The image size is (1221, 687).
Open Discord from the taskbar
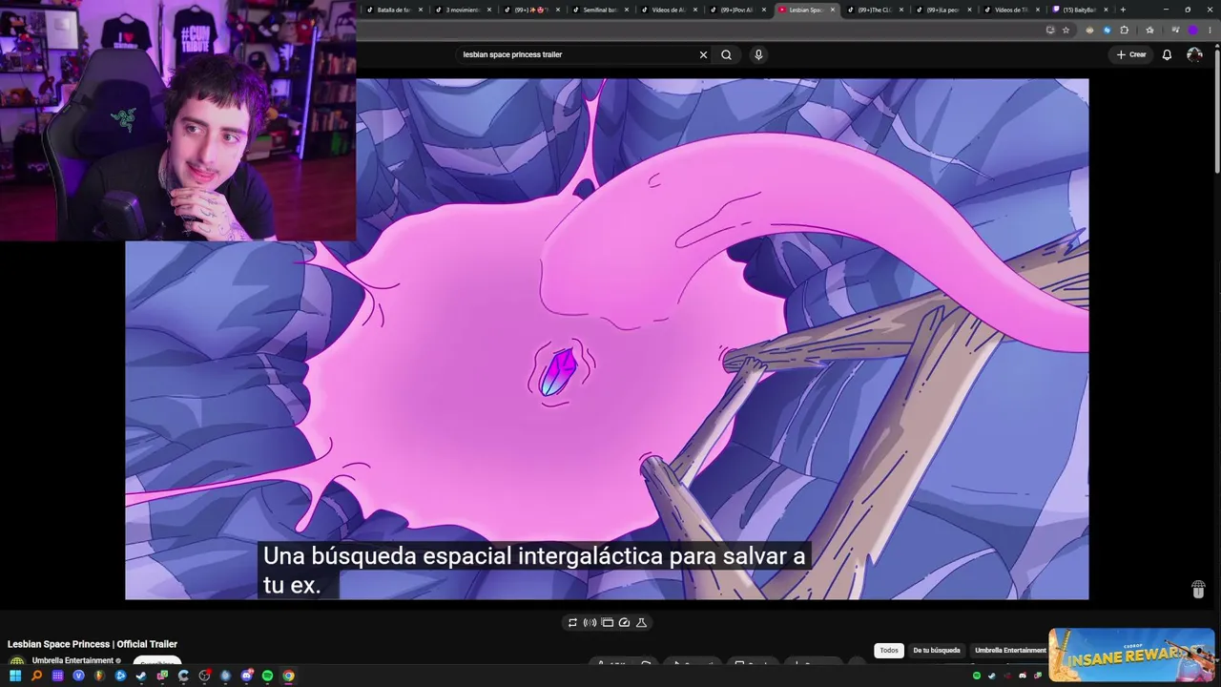[x=246, y=676]
